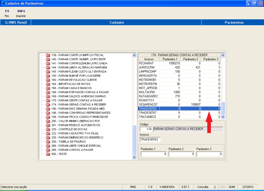Click the folder icon for 222 - PARAM CADASTRO TVA FILIAL
Viewport: 264px width, 191px height.
(x=48, y=133)
